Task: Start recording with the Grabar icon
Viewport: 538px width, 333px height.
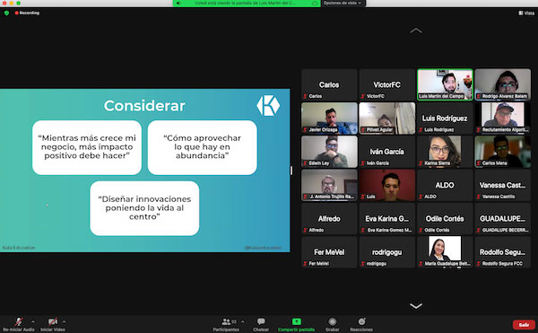Action: [332, 321]
